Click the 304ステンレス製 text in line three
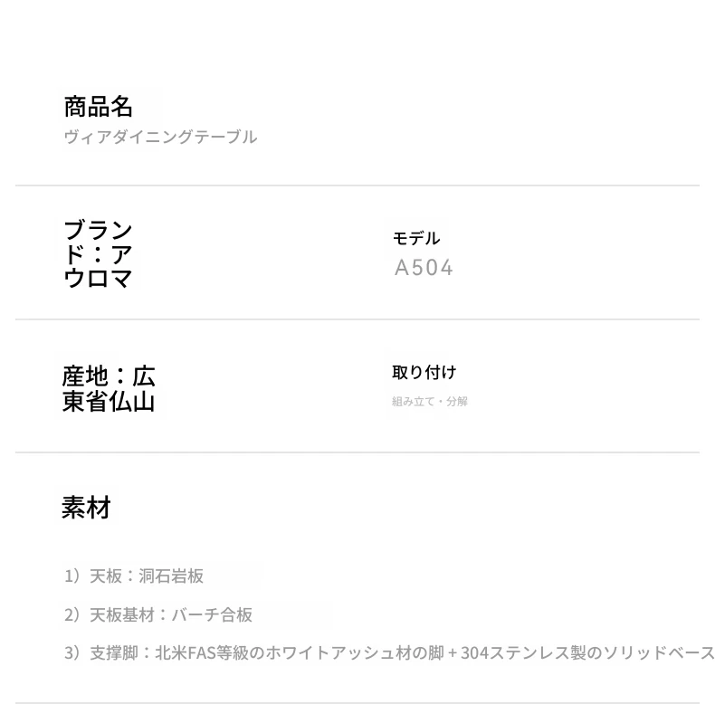The height and width of the screenshot is (704, 715). tap(523, 652)
